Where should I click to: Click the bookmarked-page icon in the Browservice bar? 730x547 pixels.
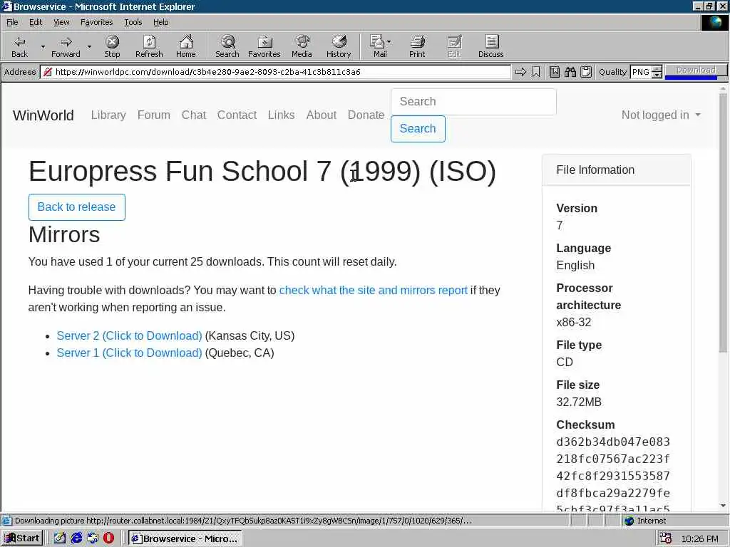point(555,72)
